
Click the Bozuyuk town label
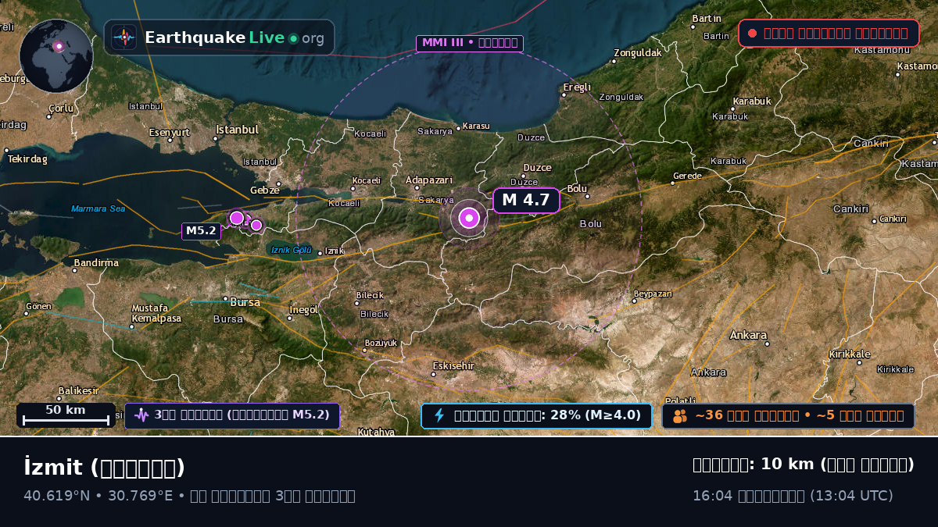[381, 343]
